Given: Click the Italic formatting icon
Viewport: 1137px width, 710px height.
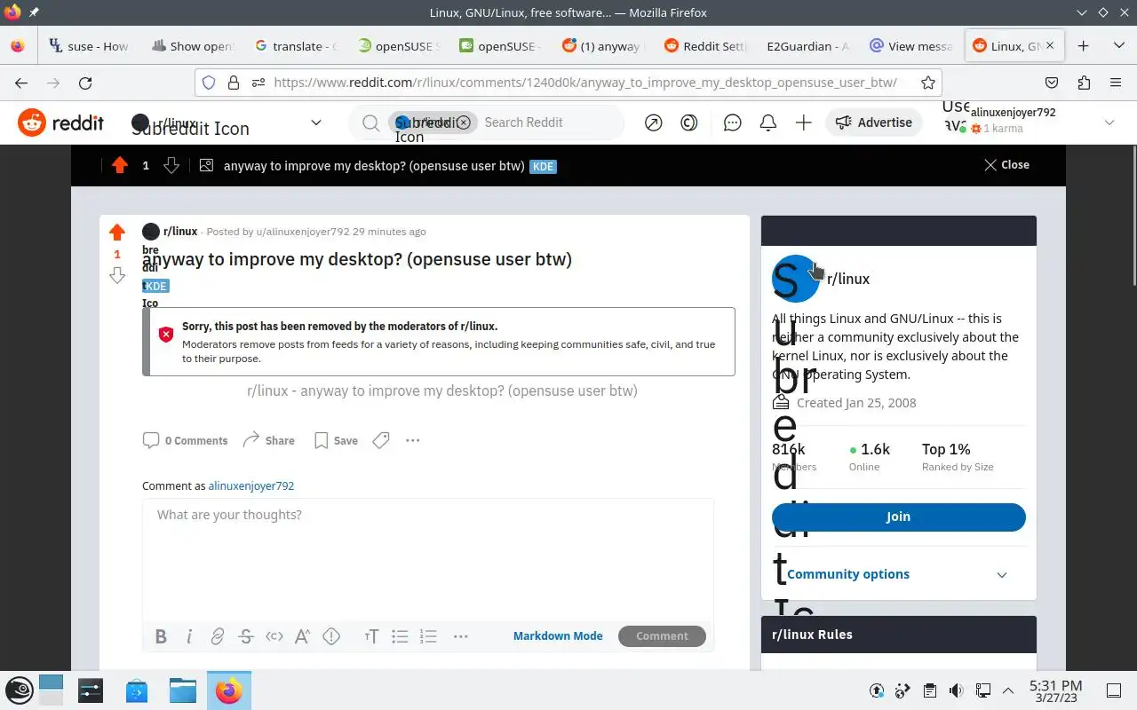Looking at the screenshot, I should [189, 636].
